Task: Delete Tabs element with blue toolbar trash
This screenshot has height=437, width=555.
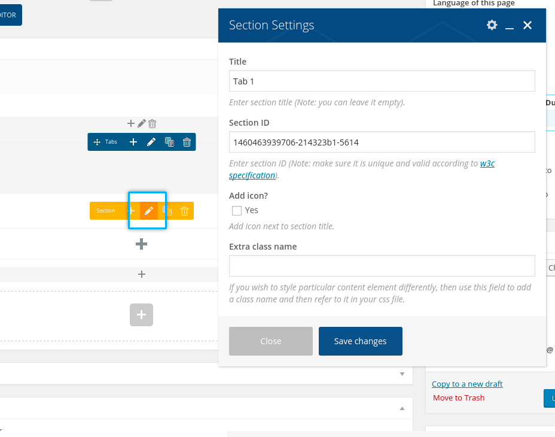Action: (187, 142)
